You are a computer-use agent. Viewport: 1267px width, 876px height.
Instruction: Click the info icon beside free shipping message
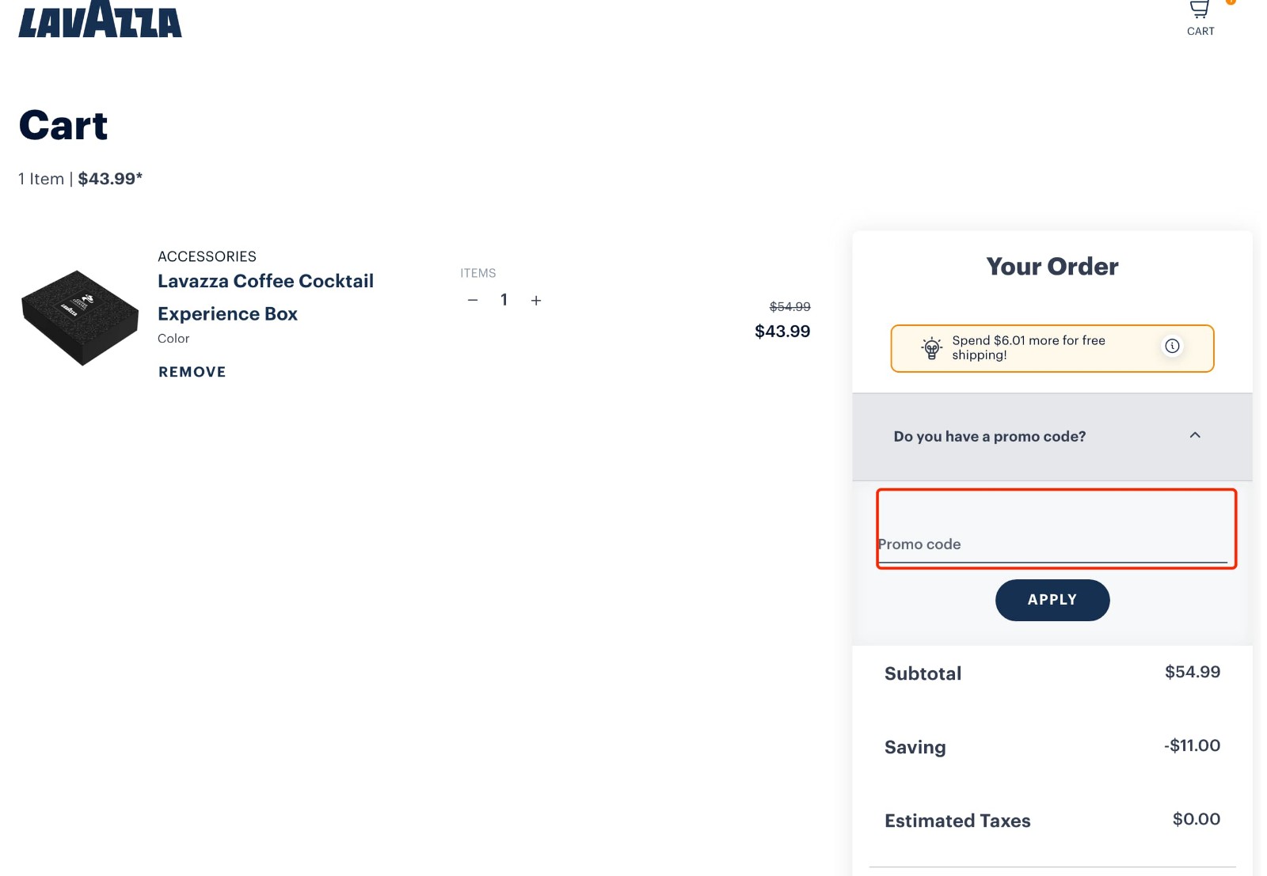pyautogui.click(x=1172, y=346)
